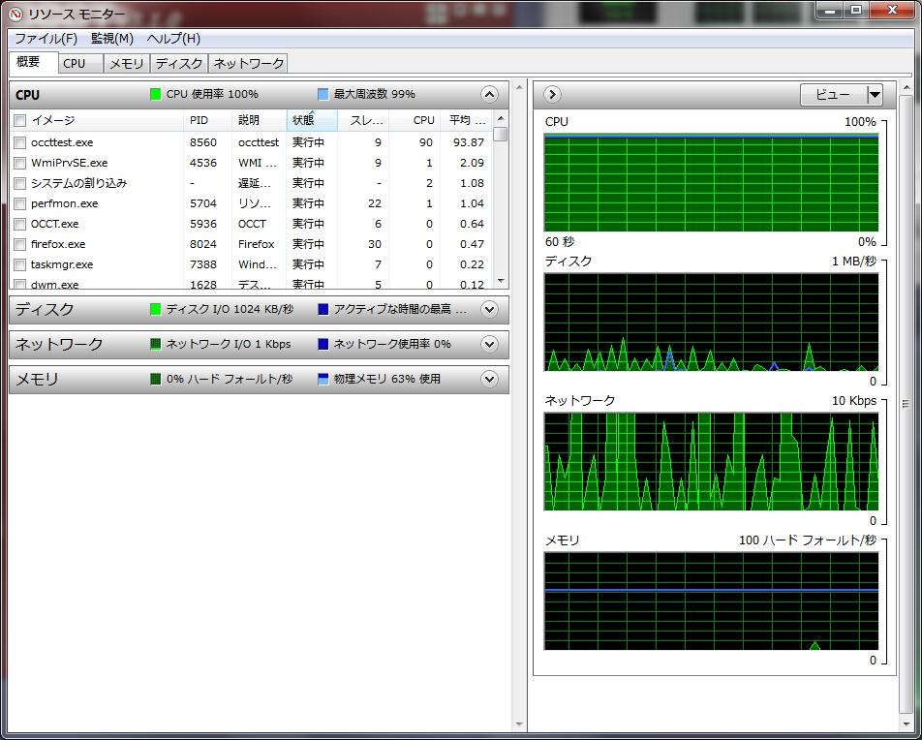The height and width of the screenshot is (740, 922).
Task: Tick the イメージ select-all checkbox
Action: (x=20, y=120)
